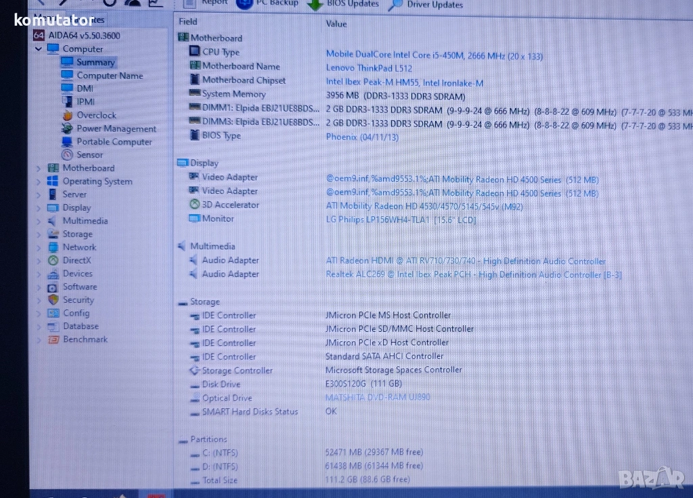Select Summary in the Computer tree
This screenshot has width=693, height=498.
(x=95, y=62)
